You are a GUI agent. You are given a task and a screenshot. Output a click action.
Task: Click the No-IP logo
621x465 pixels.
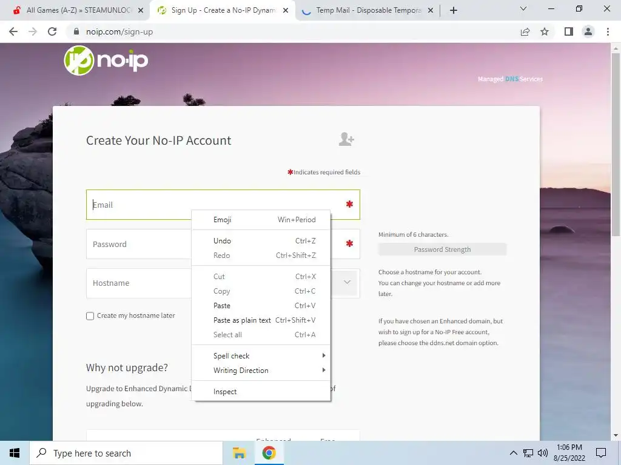tap(106, 61)
